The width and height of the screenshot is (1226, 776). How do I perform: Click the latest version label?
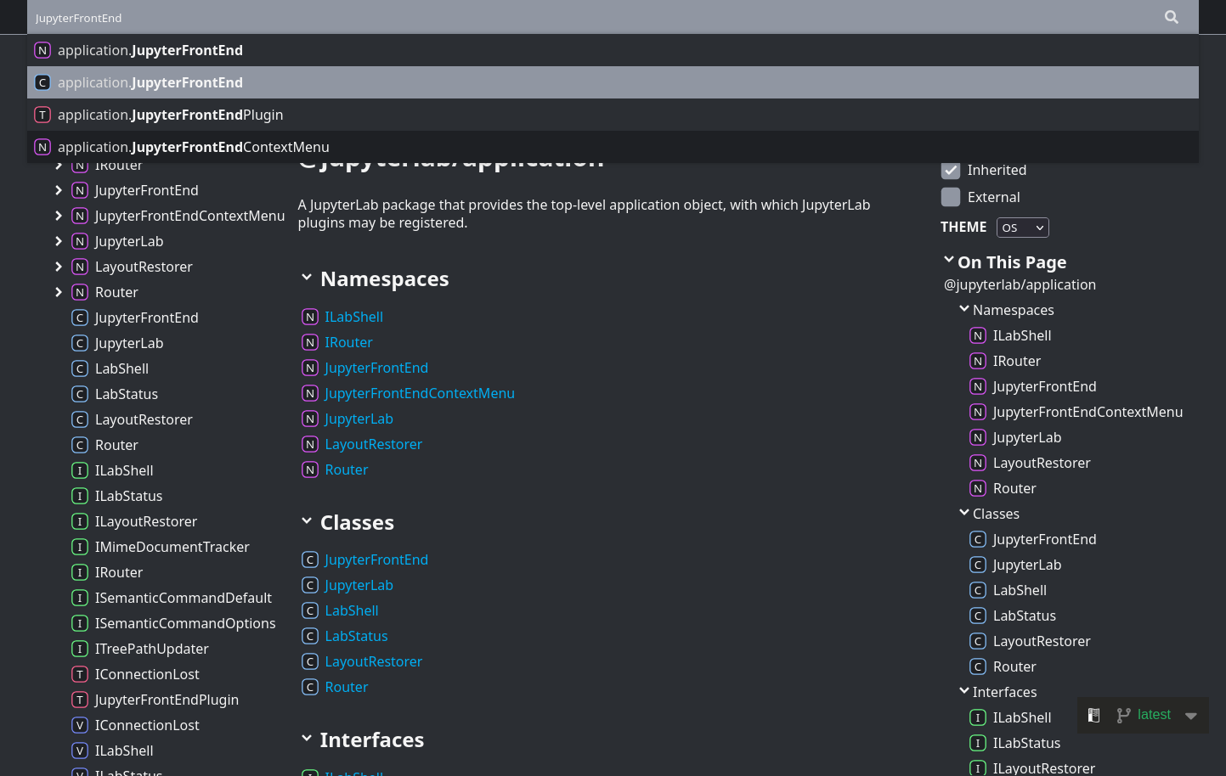coord(1154,715)
